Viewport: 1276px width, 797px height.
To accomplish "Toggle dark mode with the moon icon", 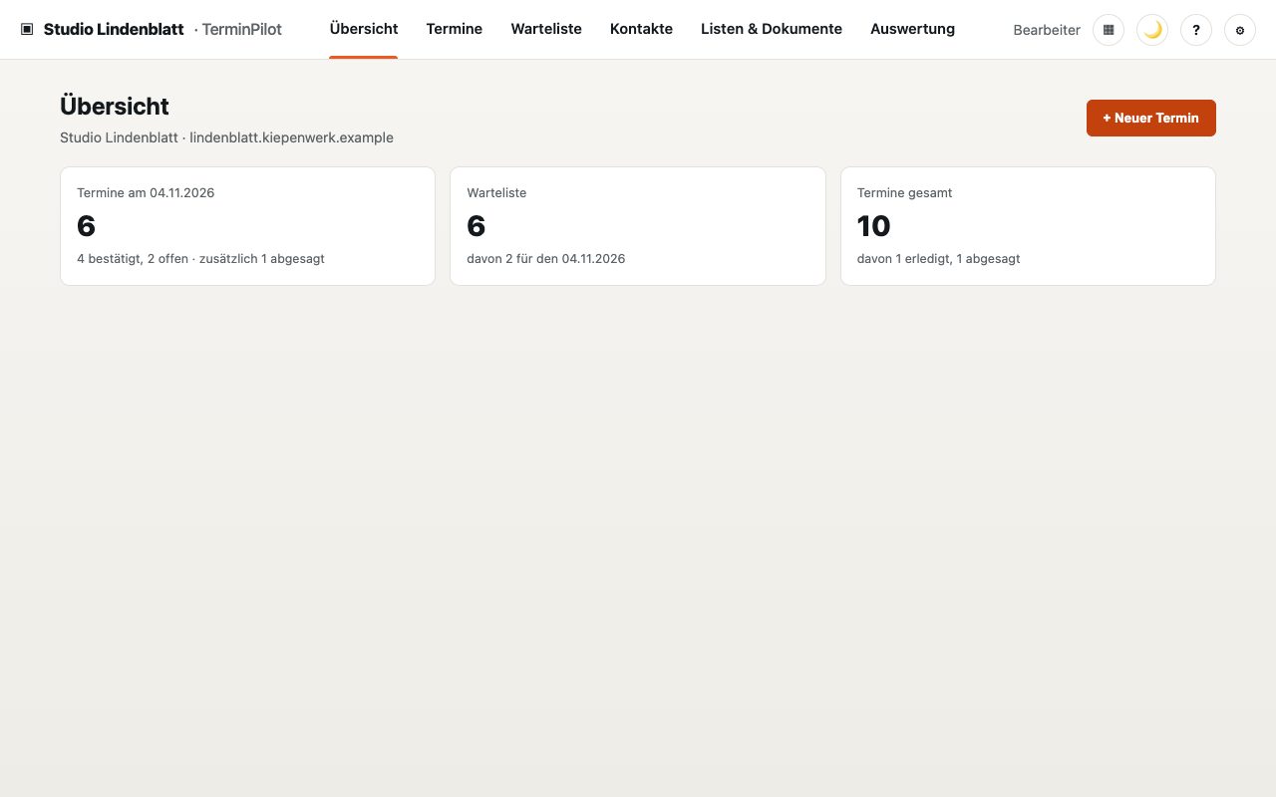I will point(1152,30).
